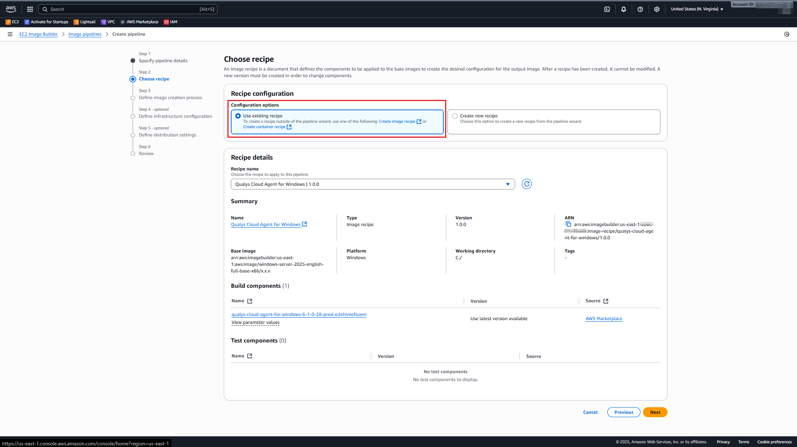This screenshot has width=797, height=447.
Task: Copy the recipe ARN
Action: click(x=568, y=224)
